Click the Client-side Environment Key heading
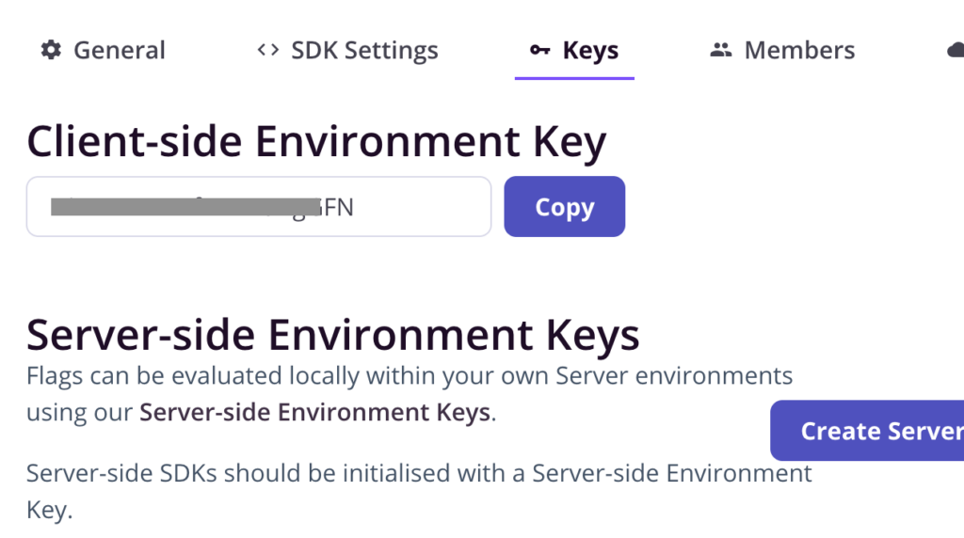 click(x=316, y=142)
